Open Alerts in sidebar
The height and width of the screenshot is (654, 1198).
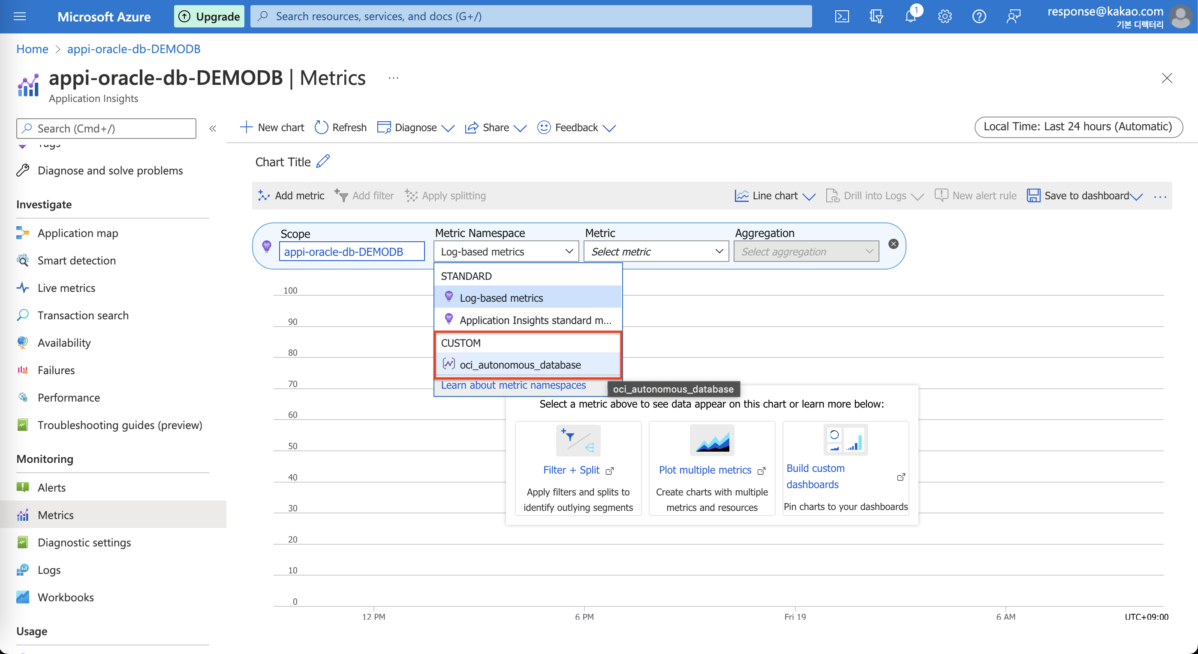coord(51,488)
